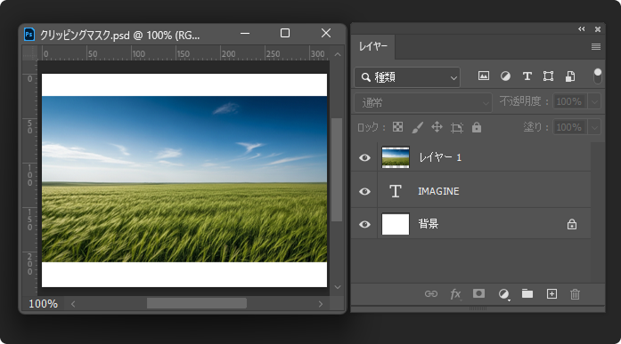This screenshot has height=344, width=621.
Task: Click the horizontal scrollbar thumb
Action: coord(196,303)
